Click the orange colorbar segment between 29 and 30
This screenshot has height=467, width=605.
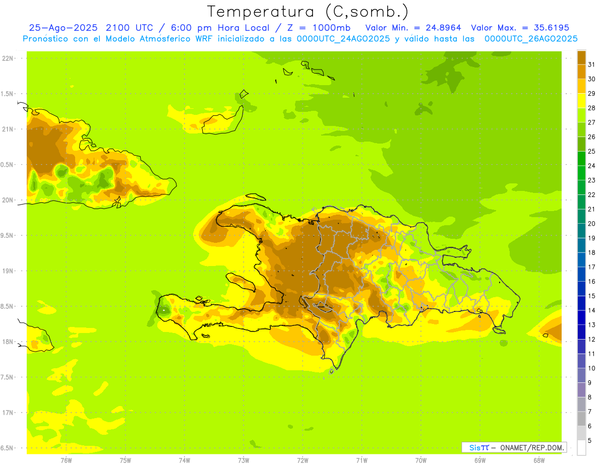pyautogui.click(x=581, y=86)
